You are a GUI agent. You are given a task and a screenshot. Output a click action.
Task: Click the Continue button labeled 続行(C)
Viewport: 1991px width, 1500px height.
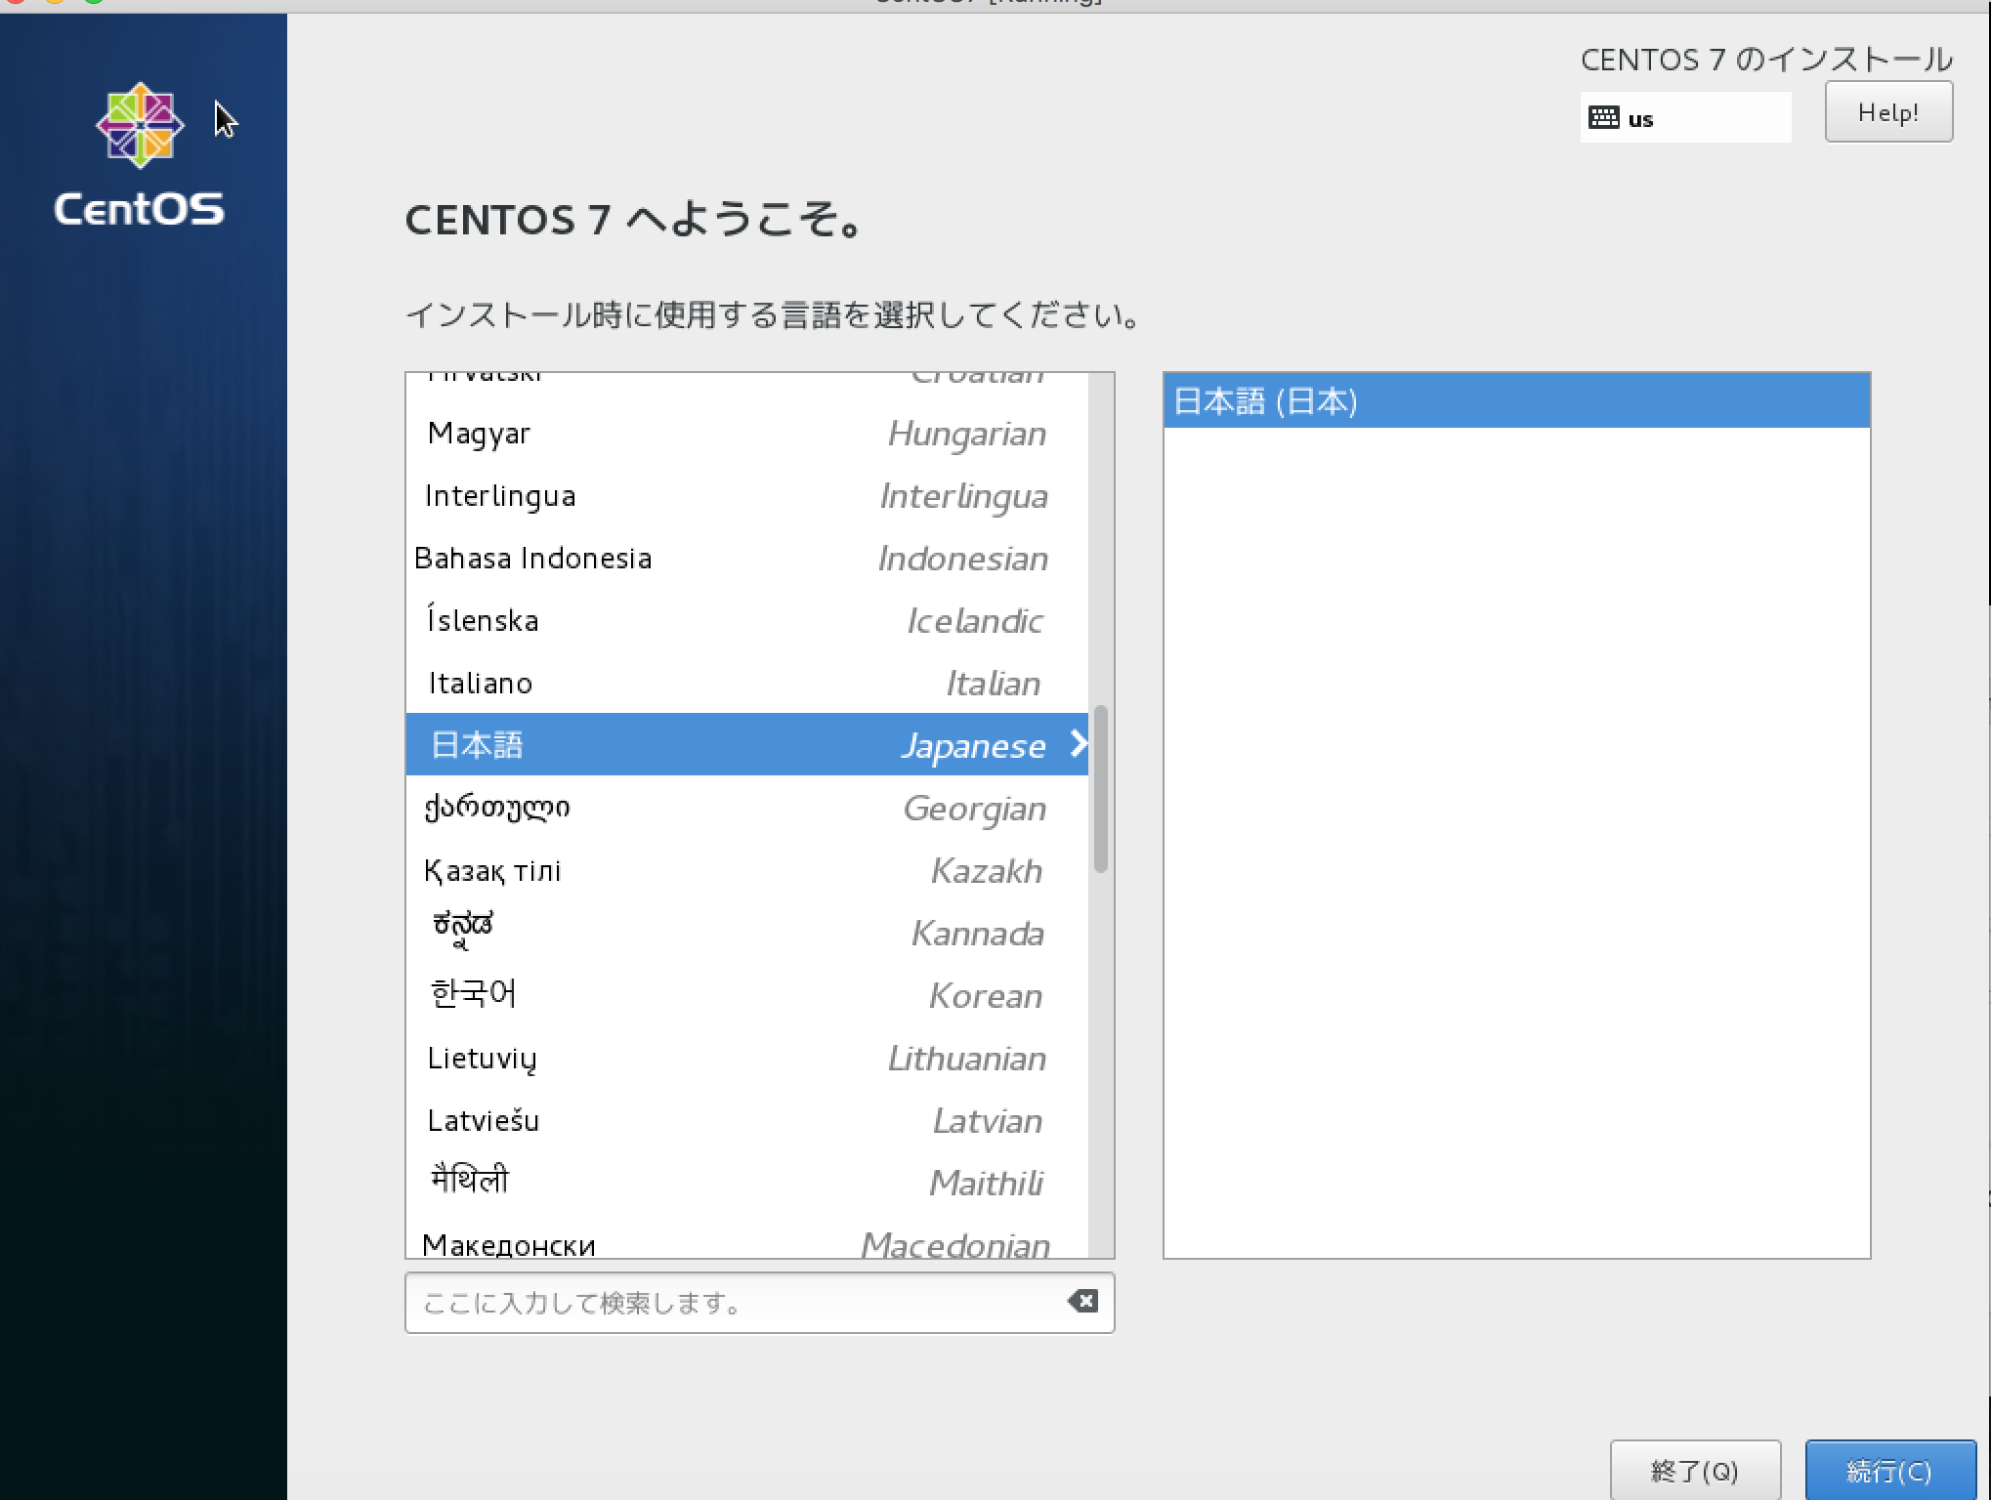click(x=1888, y=1469)
